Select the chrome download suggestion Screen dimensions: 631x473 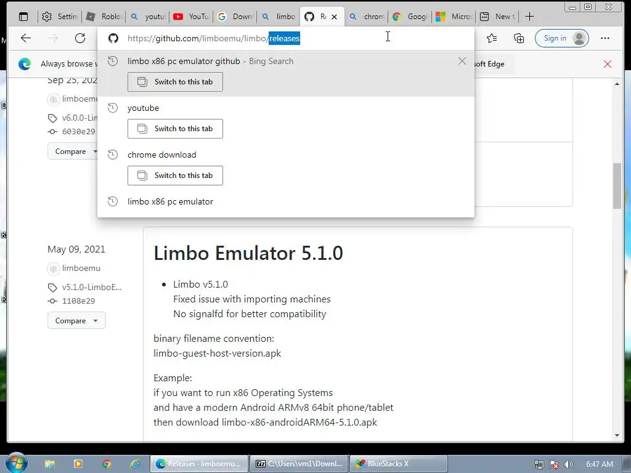coord(162,155)
